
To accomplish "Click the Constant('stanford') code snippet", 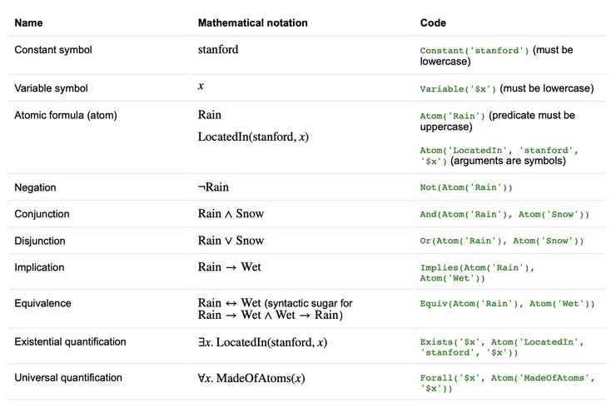I will coord(474,51).
